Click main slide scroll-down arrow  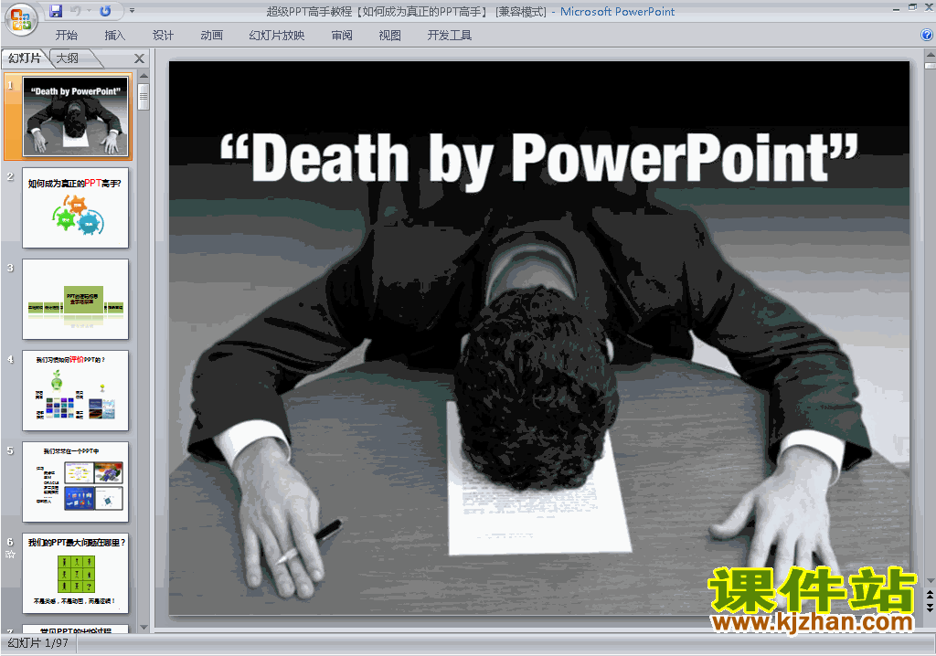coord(930,581)
